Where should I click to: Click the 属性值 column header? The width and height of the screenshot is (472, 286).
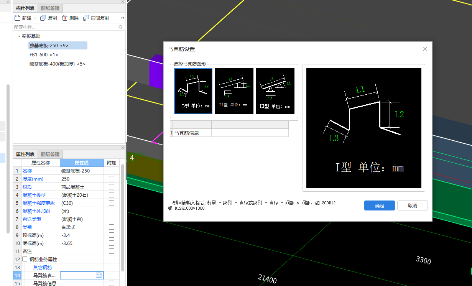[82, 163]
